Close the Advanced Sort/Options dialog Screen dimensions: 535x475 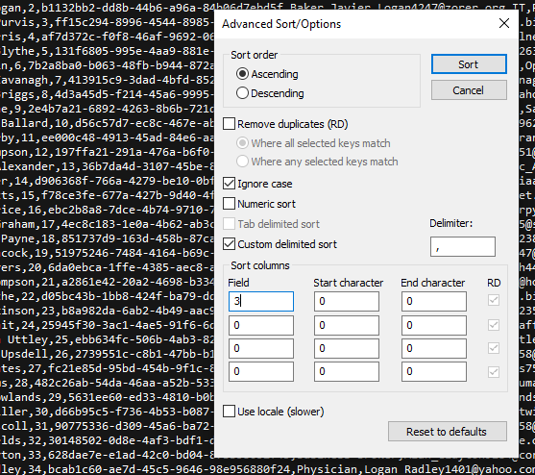pyautogui.click(x=504, y=24)
